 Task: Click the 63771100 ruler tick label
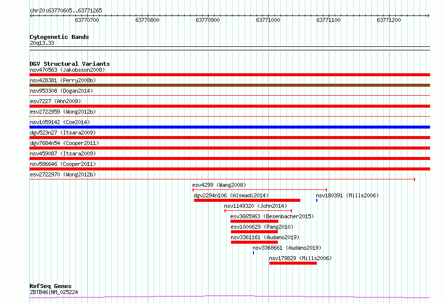click(x=328, y=20)
